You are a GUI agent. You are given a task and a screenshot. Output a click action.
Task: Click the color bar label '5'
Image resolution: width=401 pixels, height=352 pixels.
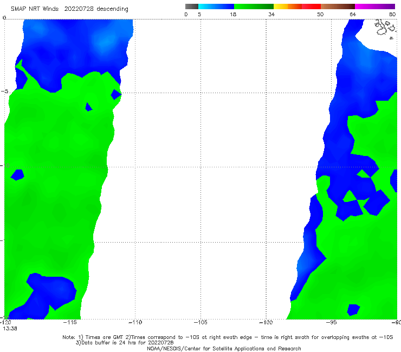click(x=199, y=15)
